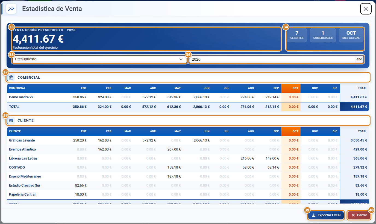
Task: Click the year field showing 2026
Action: (x=272, y=59)
